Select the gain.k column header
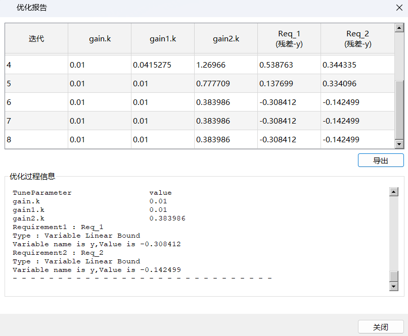The height and width of the screenshot is (336, 408). coord(100,38)
